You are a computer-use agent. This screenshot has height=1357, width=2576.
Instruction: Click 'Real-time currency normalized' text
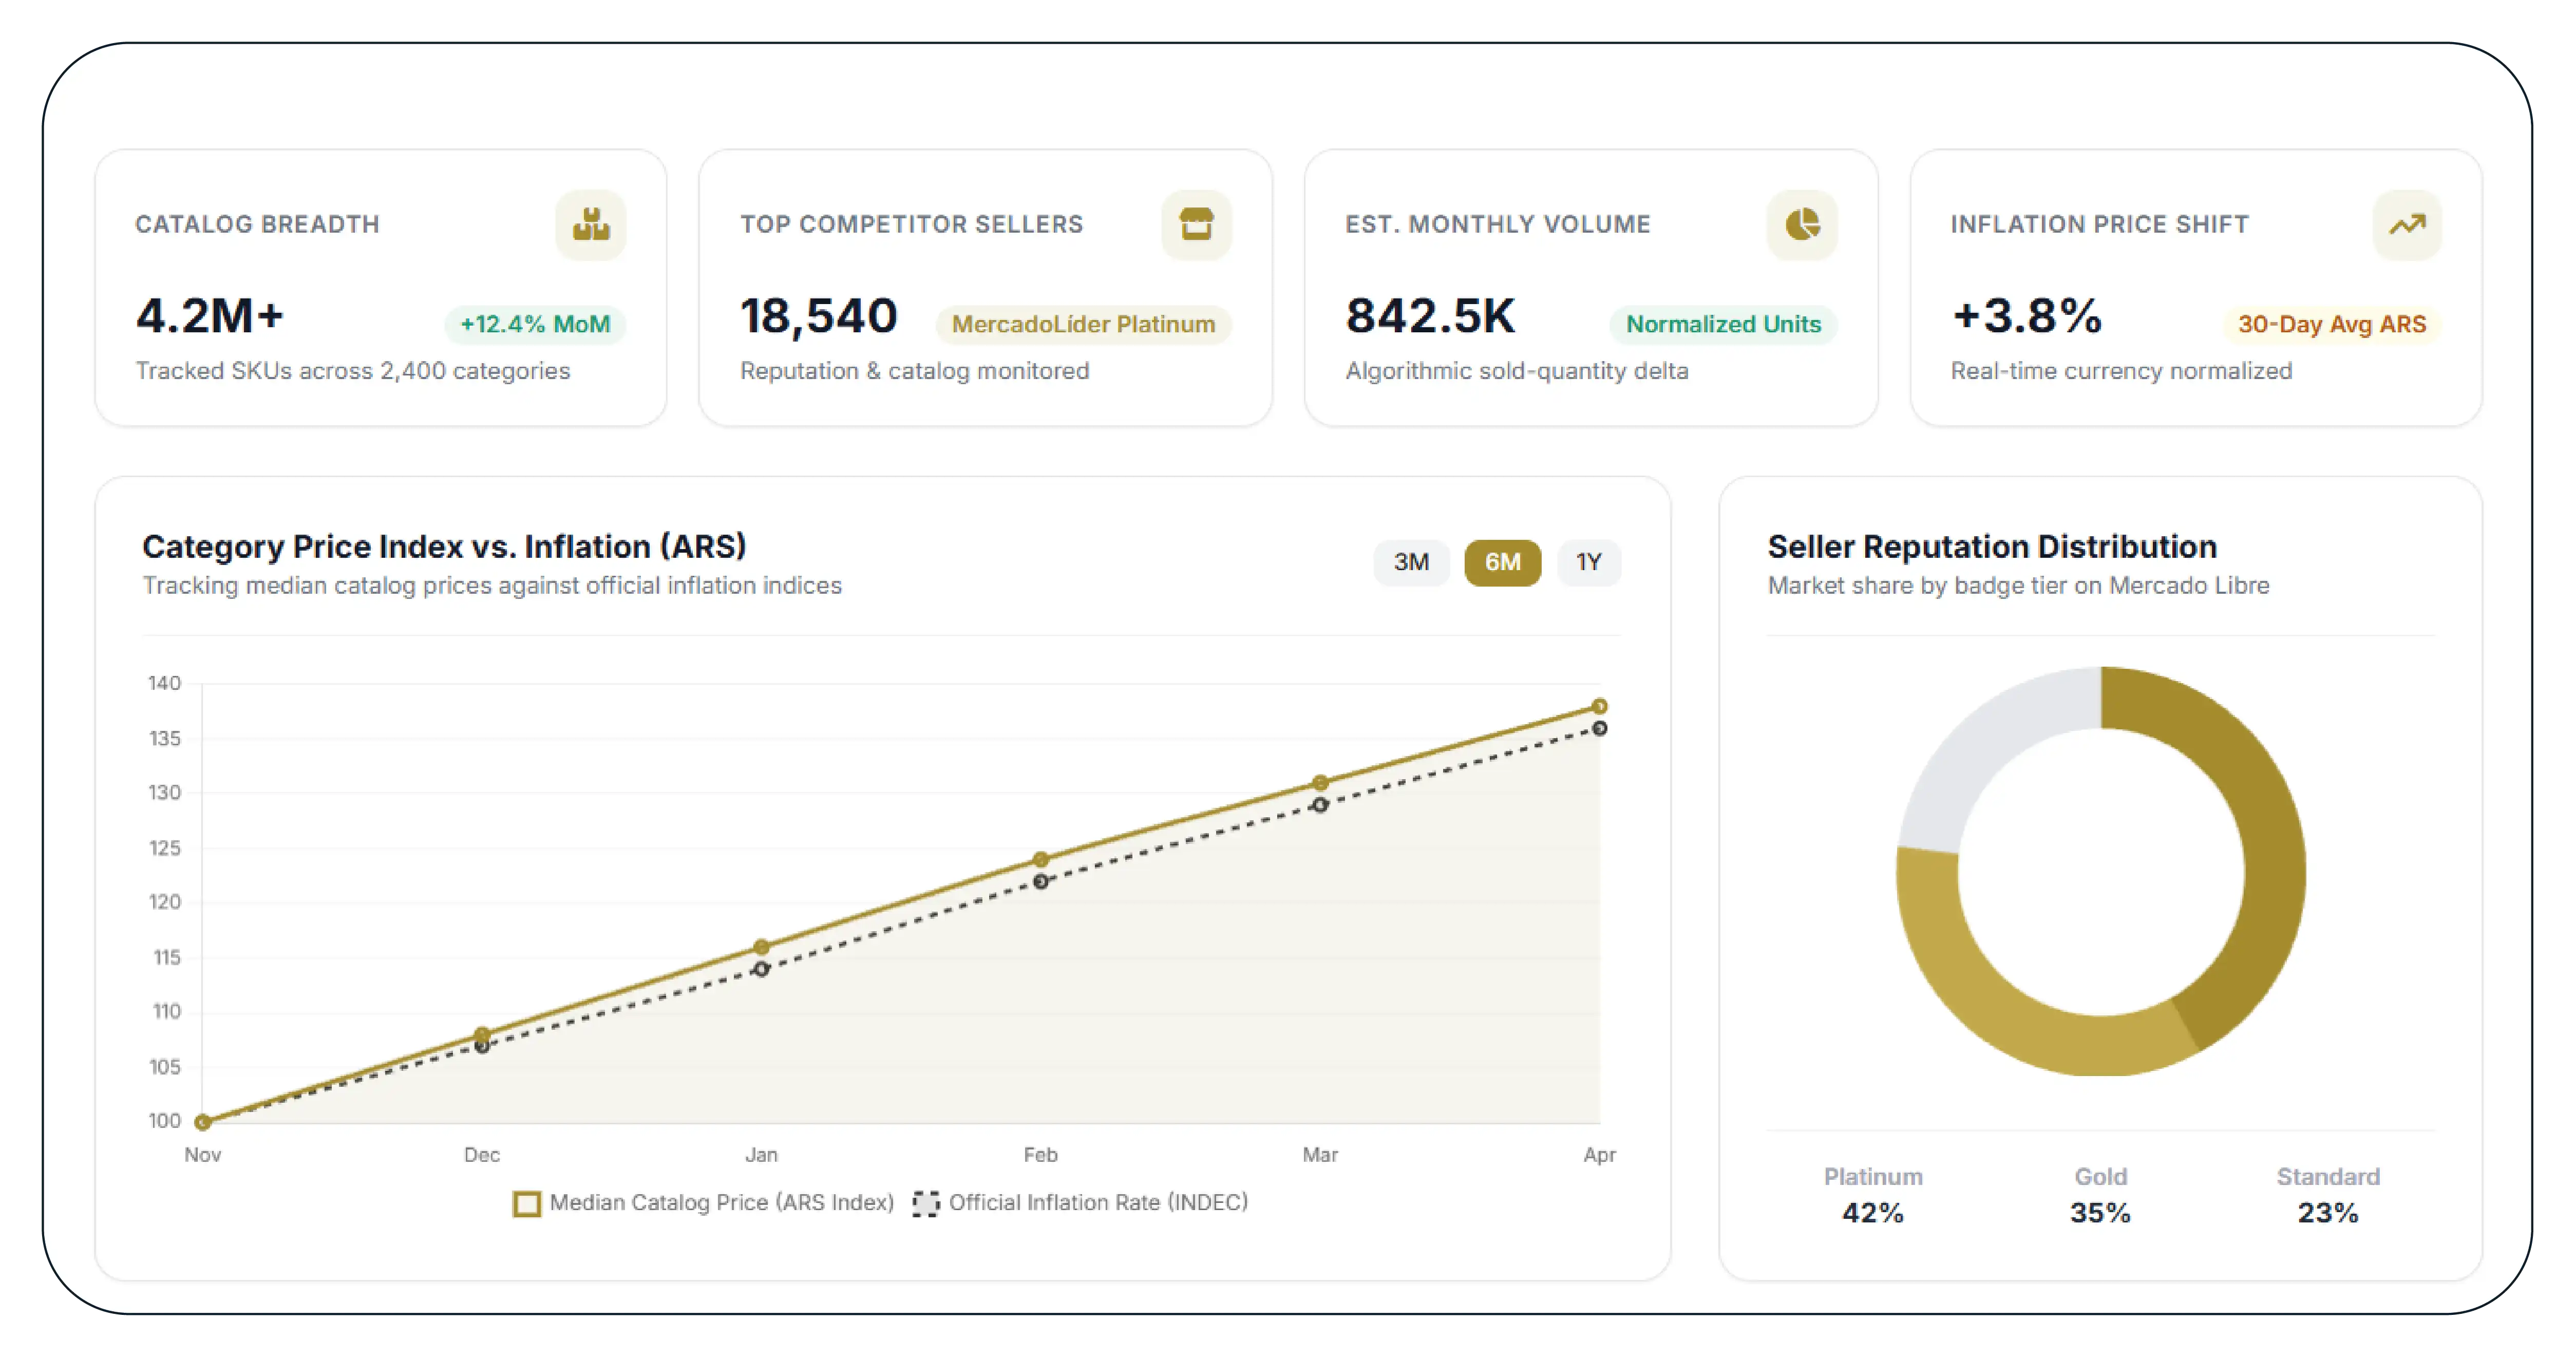(2121, 371)
